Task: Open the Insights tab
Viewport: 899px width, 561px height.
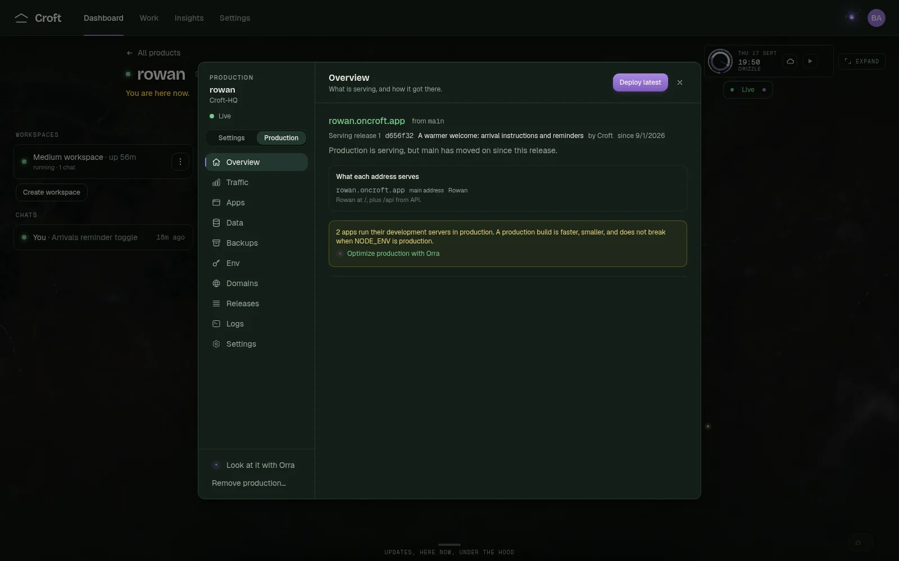Action: [189, 18]
